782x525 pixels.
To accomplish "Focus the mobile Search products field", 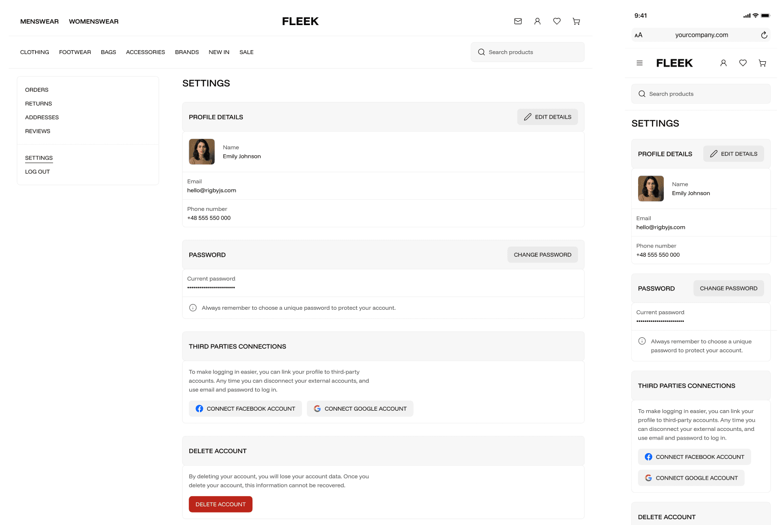I will coord(701,94).
